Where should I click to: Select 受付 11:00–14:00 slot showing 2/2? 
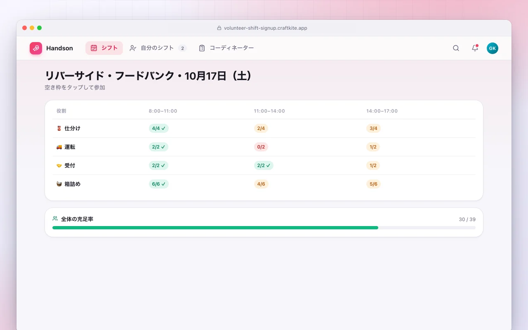coord(264,165)
